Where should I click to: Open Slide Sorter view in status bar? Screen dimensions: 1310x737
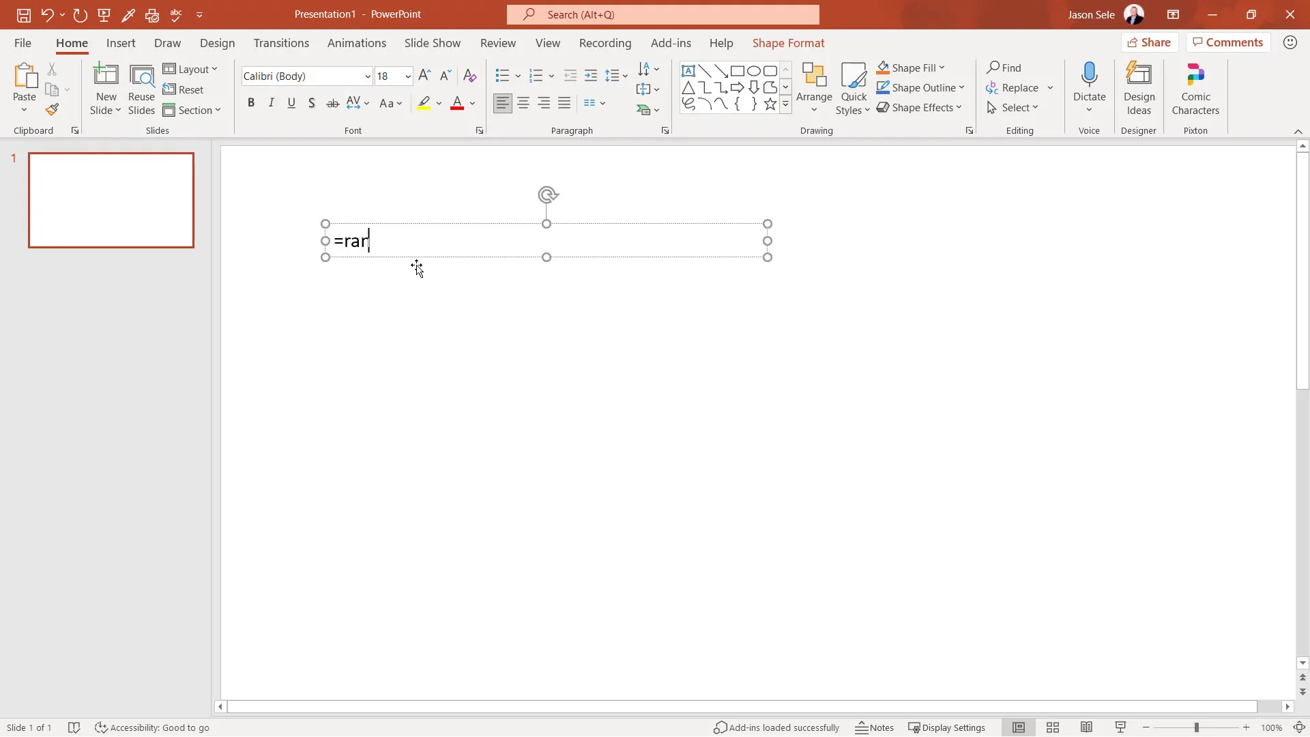click(1053, 727)
